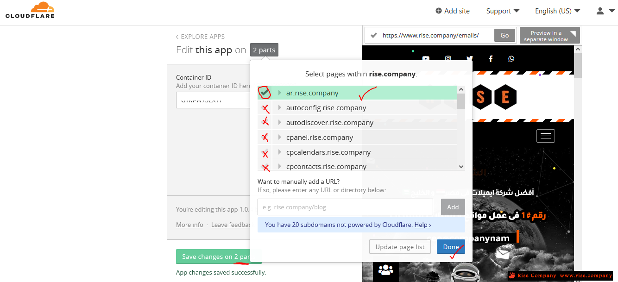Click the Add site plus icon
Image resolution: width=618 pixels, height=282 pixels.
439,11
